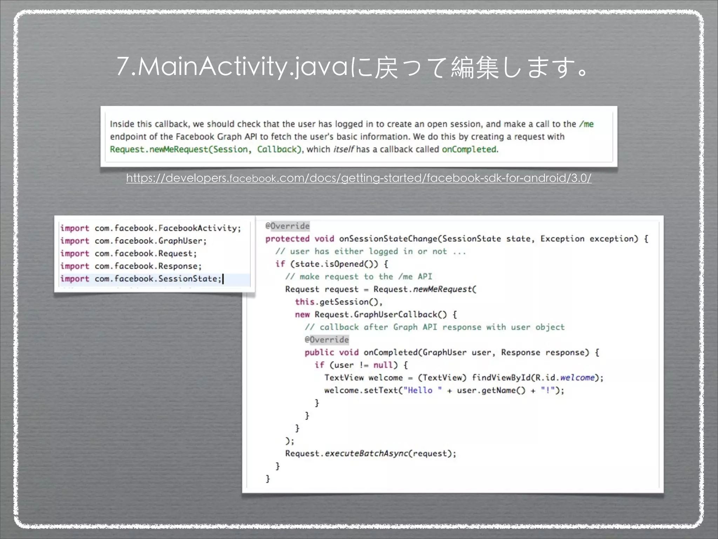This screenshot has width=718, height=539.
Task: Click 'endpoint of the Facebook Graph API' sentence line
Action: pyautogui.click(x=337, y=137)
